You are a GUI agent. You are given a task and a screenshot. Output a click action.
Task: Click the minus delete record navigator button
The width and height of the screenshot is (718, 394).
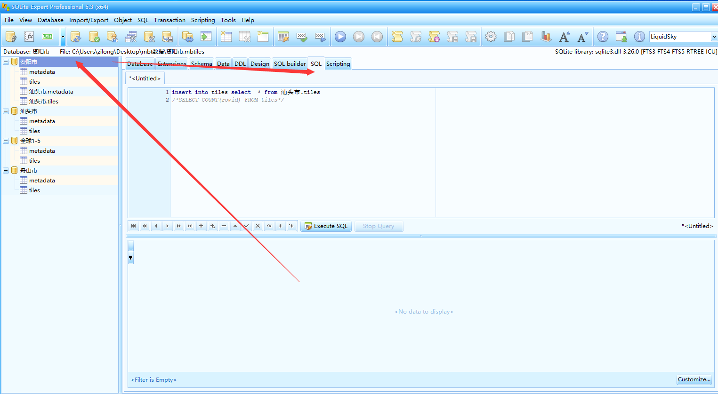tap(224, 226)
